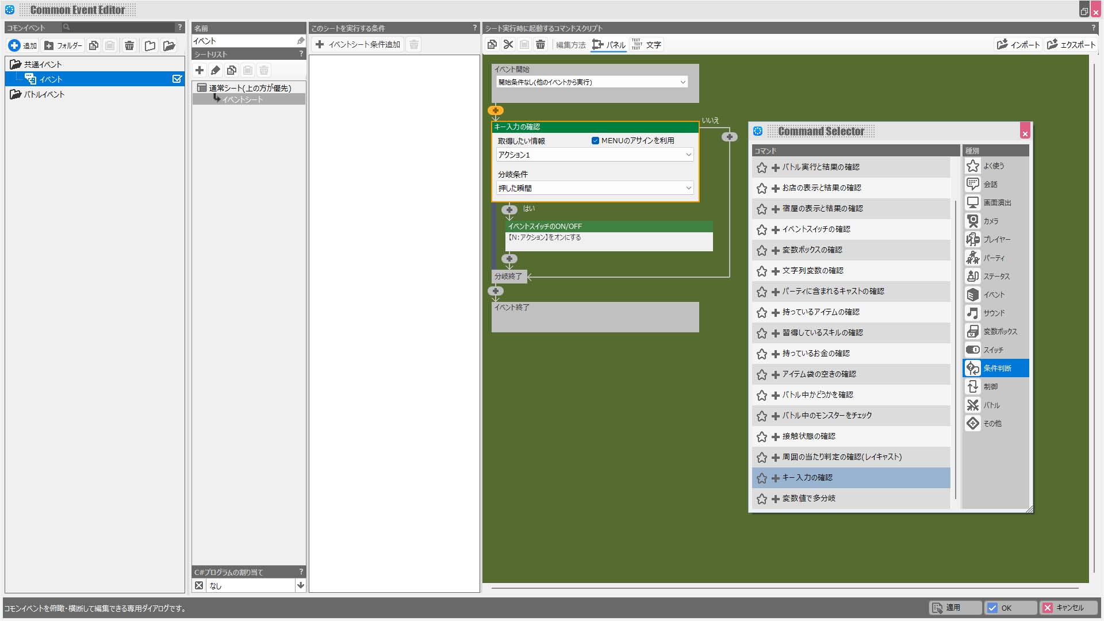This screenshot has height=621, width=1104.
Task: Select the カメラ category icon
Action: coord(972,221)
